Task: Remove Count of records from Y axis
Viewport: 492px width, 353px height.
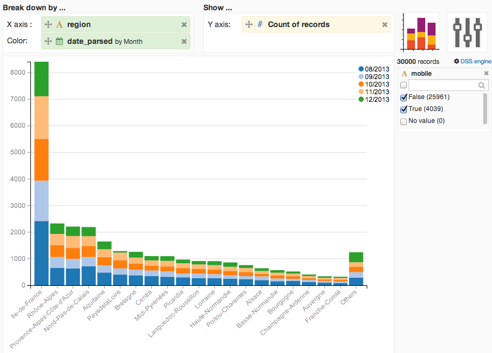Action: [385, 25]
